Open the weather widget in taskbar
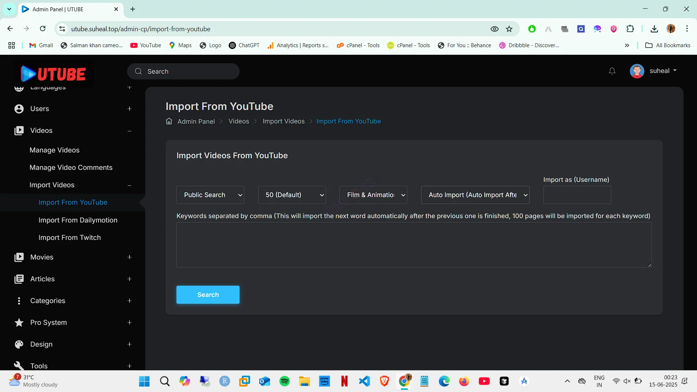This screenshot has width=697, height=392. 33,381
